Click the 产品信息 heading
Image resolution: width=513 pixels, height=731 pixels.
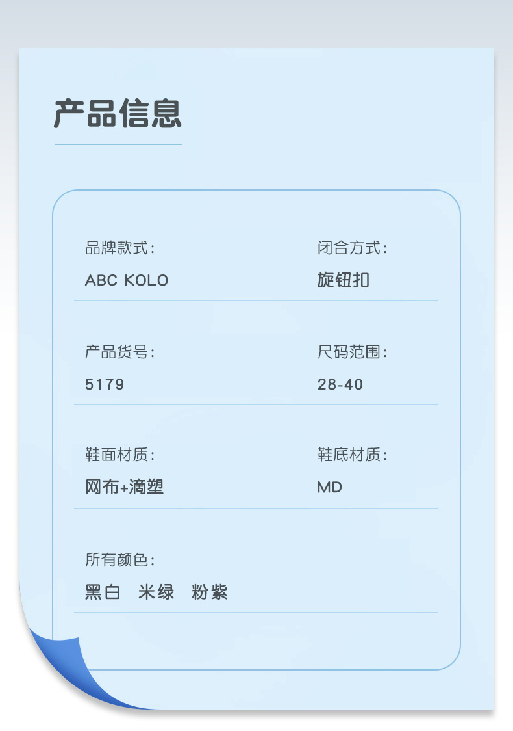point(118,113)
